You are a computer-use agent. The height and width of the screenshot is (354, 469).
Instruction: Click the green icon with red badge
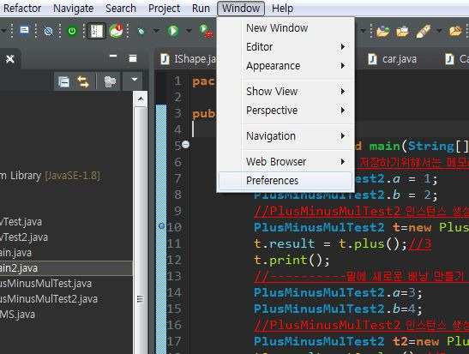(x=116, y=31)
